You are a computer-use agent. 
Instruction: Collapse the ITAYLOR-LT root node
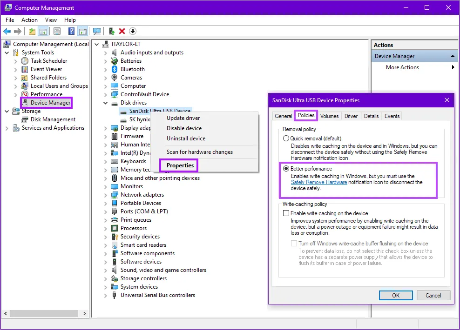click(x=97, y=44)
